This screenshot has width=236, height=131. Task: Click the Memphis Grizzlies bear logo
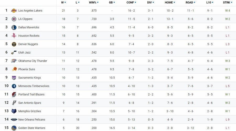pyautogui.click(x=14, y=111)
